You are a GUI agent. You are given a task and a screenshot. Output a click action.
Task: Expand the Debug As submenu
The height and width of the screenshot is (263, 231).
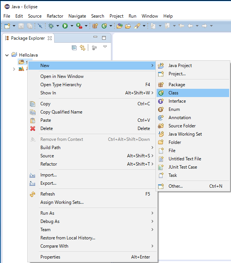[x=92, y=221]
